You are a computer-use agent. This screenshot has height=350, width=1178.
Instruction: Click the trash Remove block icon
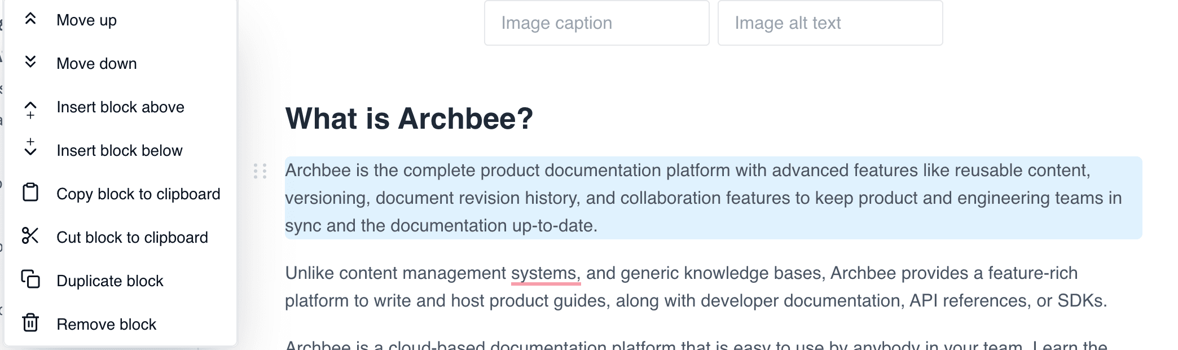30,323
